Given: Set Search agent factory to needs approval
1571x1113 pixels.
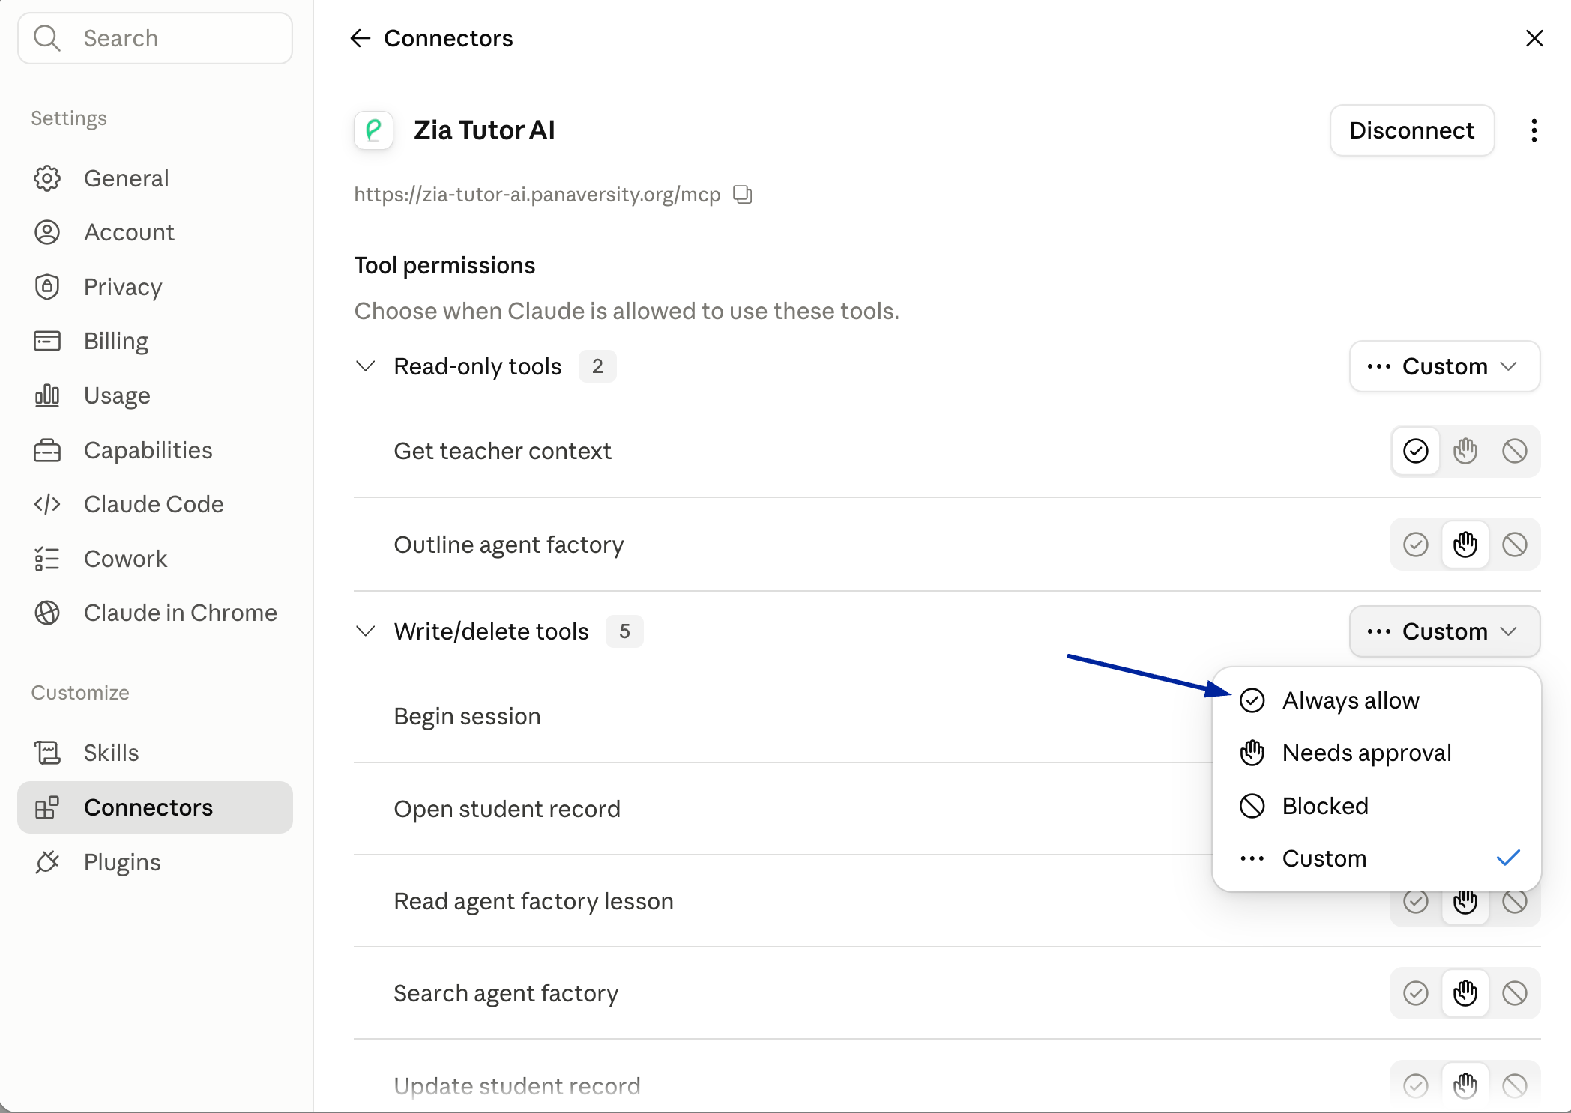Looking at the screenshot, I should [1465, 993].
